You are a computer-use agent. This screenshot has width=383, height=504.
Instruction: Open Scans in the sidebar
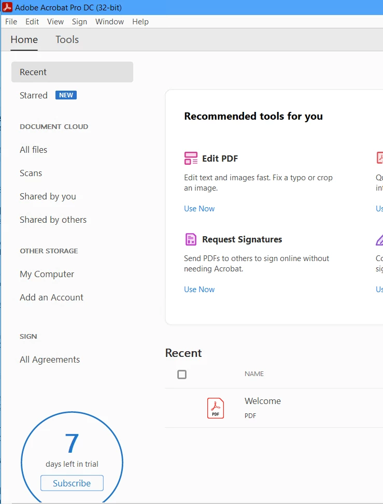(x=31, y=173)
